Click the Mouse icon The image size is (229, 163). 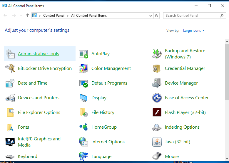(157, 156)
